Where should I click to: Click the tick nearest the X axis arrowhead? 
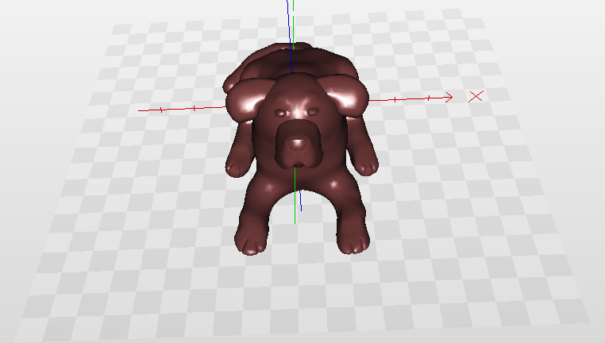pyautogui.click(x=429, y=98)
